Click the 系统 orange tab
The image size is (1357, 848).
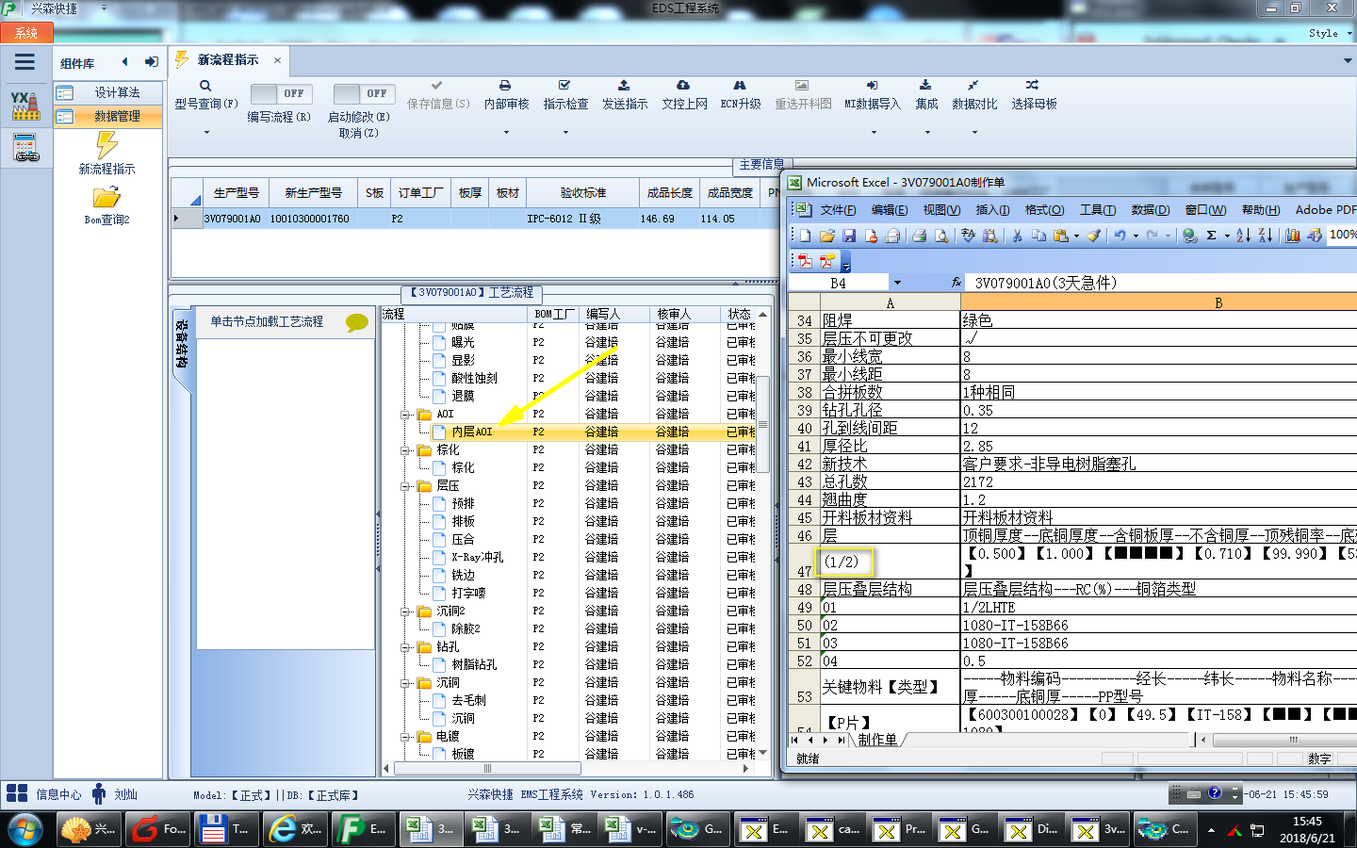[26, 32]
